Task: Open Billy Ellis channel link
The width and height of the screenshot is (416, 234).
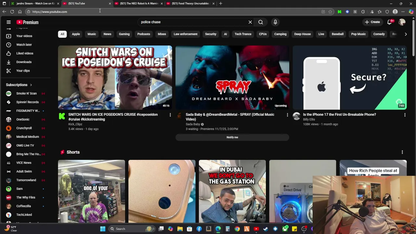Action: [309, 119]
